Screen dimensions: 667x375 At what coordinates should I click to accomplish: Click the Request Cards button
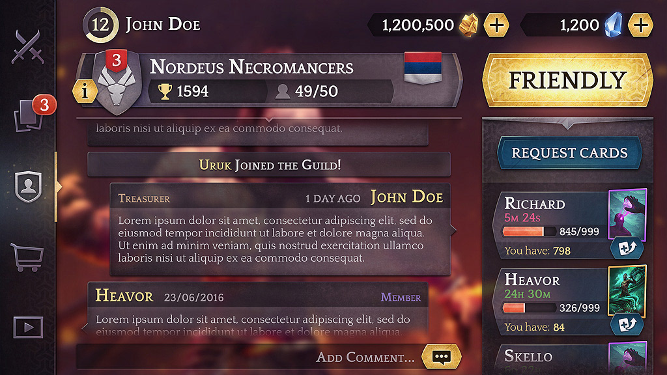[x=569, y=152]
